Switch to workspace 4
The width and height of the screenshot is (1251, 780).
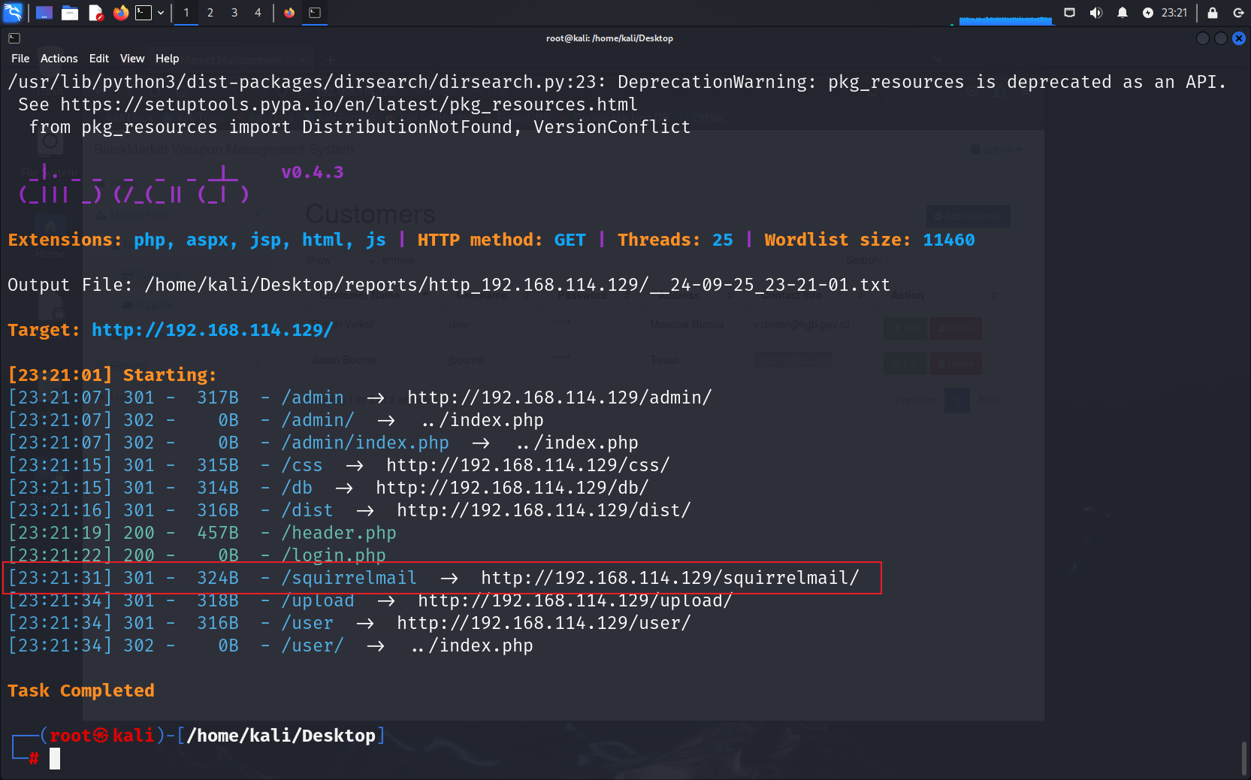pos(258,13)
